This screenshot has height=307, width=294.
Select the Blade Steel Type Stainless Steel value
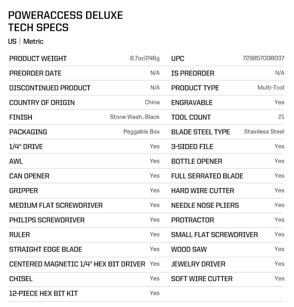point(264,131)
